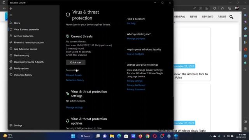Open the hamburger navigation menu in Windows Security
The height and width of the screenshot is (140, 249).
pos(11,15)
